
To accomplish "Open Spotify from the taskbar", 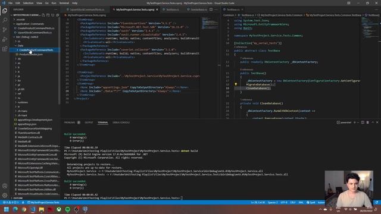I will point(67,209).
